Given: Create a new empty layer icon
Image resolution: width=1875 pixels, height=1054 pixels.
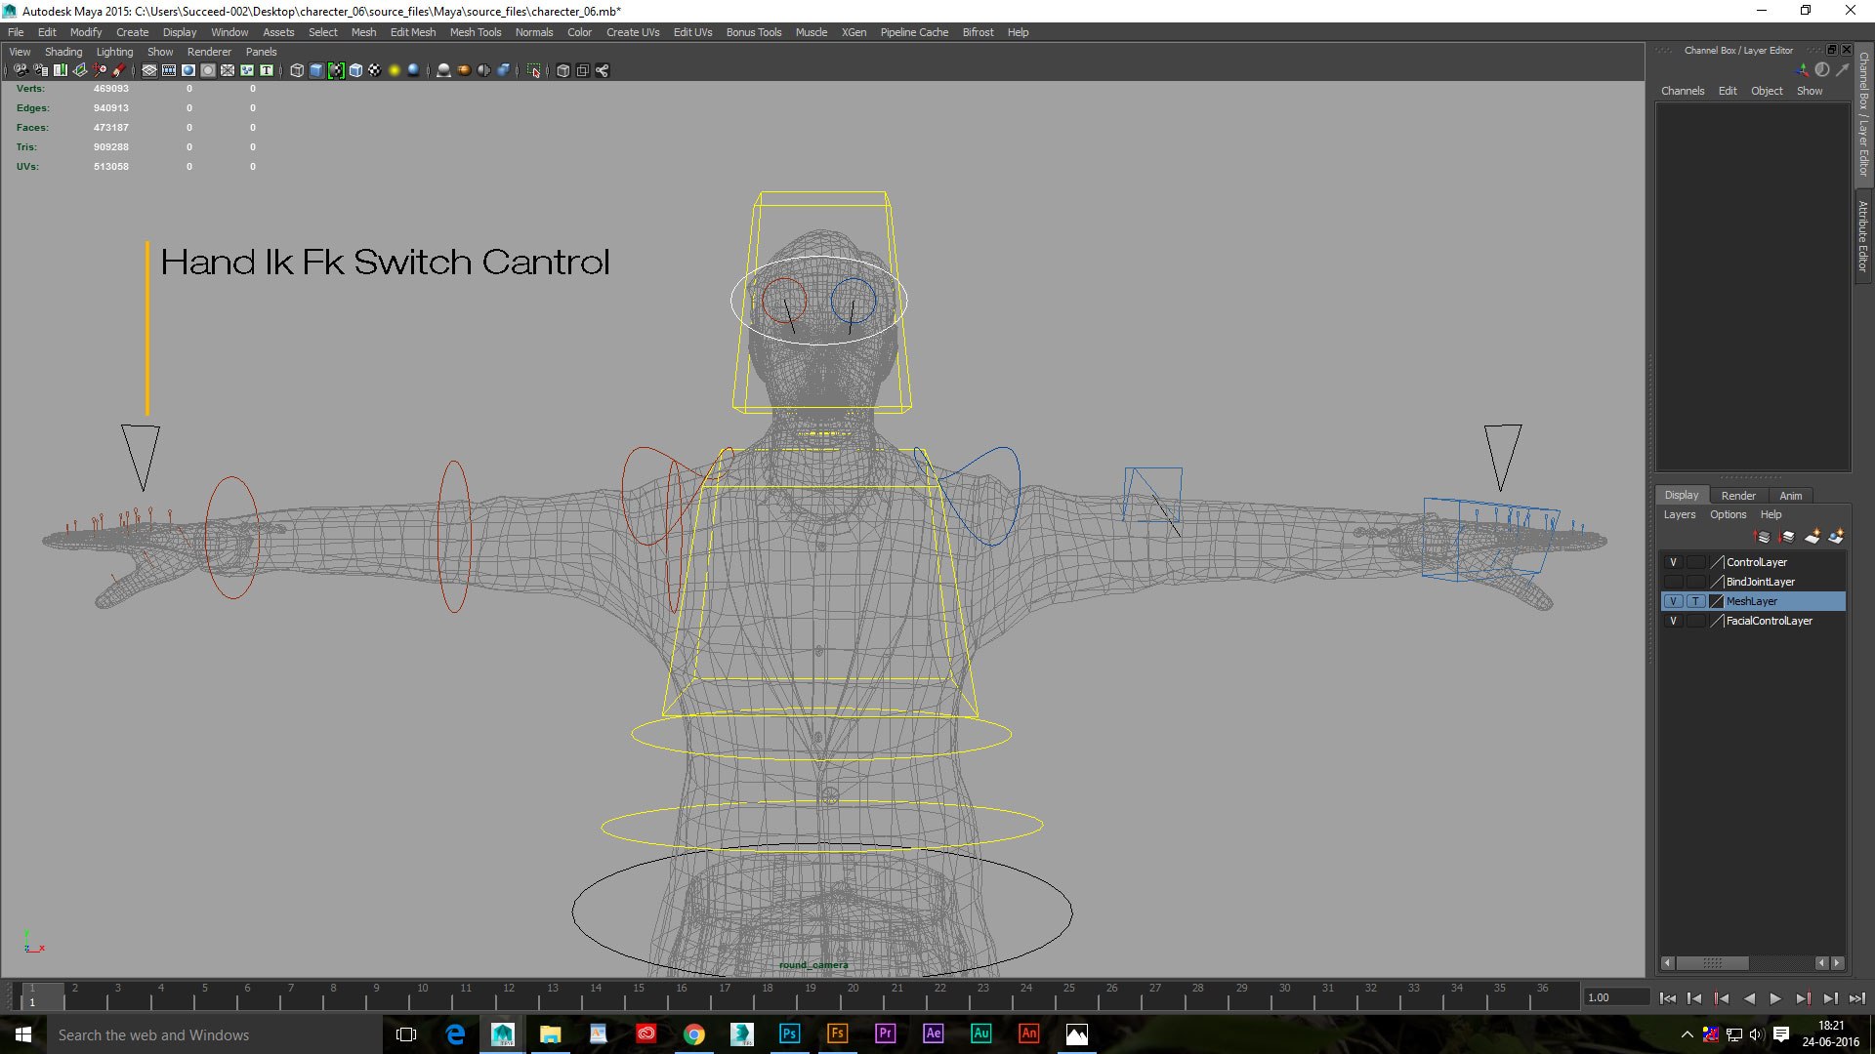Looking at the screenshot, I should pyautogui.click(x=1812, y=537).
